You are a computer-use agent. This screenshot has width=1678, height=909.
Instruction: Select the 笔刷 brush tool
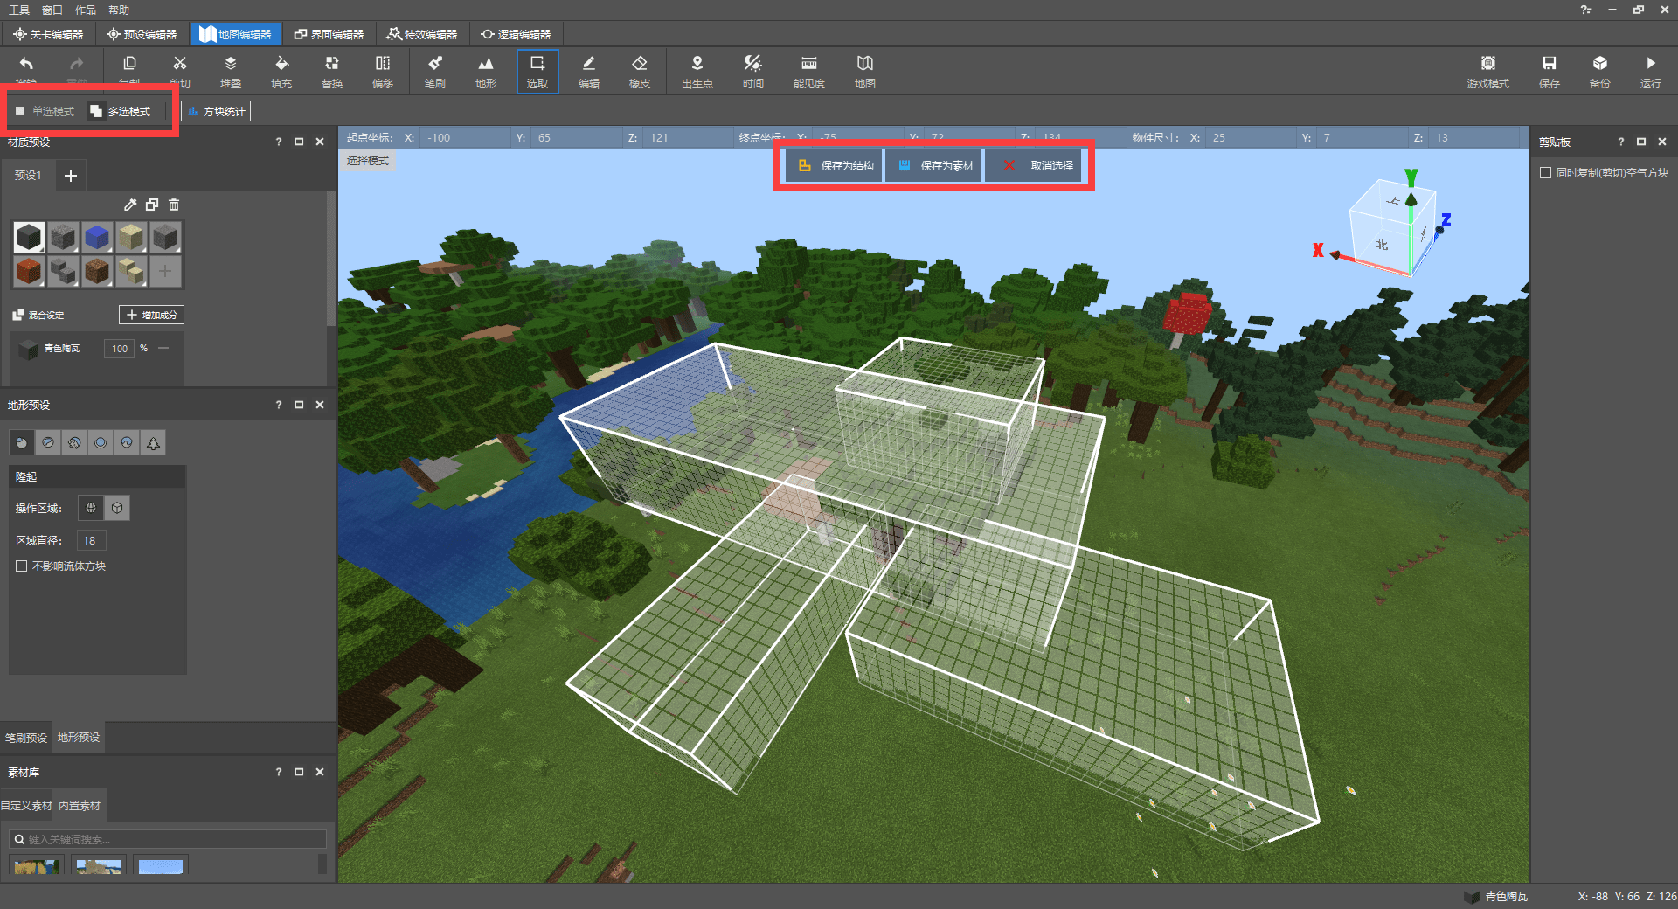[435, 72]
